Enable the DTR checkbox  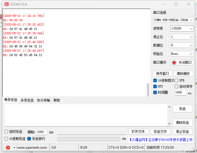pos(177,81)
